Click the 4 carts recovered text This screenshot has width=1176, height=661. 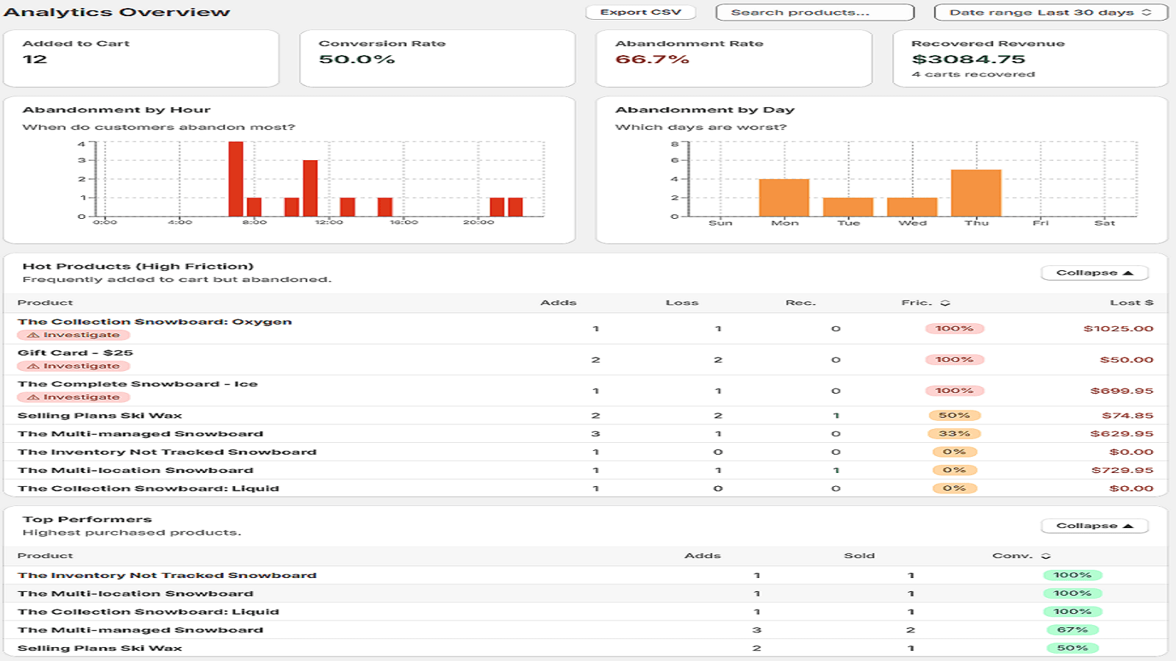pos(973,74)
